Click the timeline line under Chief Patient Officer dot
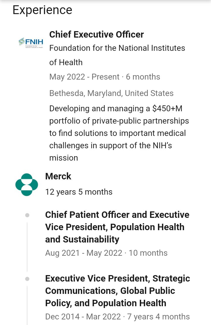Screen dimensions: 211x325 click(27, 247)
